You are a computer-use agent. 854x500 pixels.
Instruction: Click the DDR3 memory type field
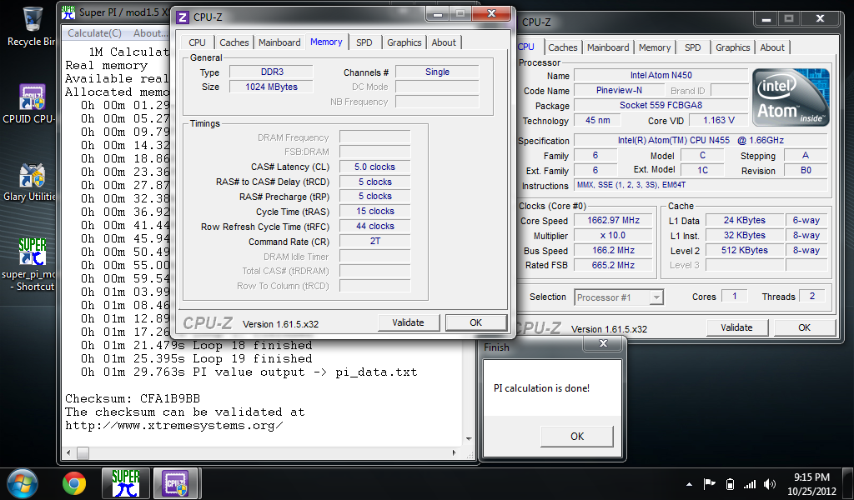click(271, 72)
